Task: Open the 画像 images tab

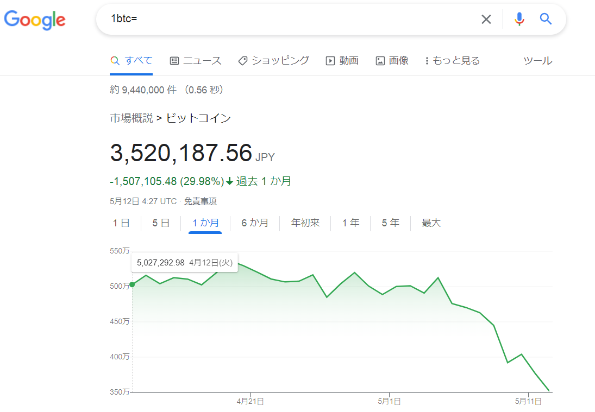Action: click(x=392, y=61)
